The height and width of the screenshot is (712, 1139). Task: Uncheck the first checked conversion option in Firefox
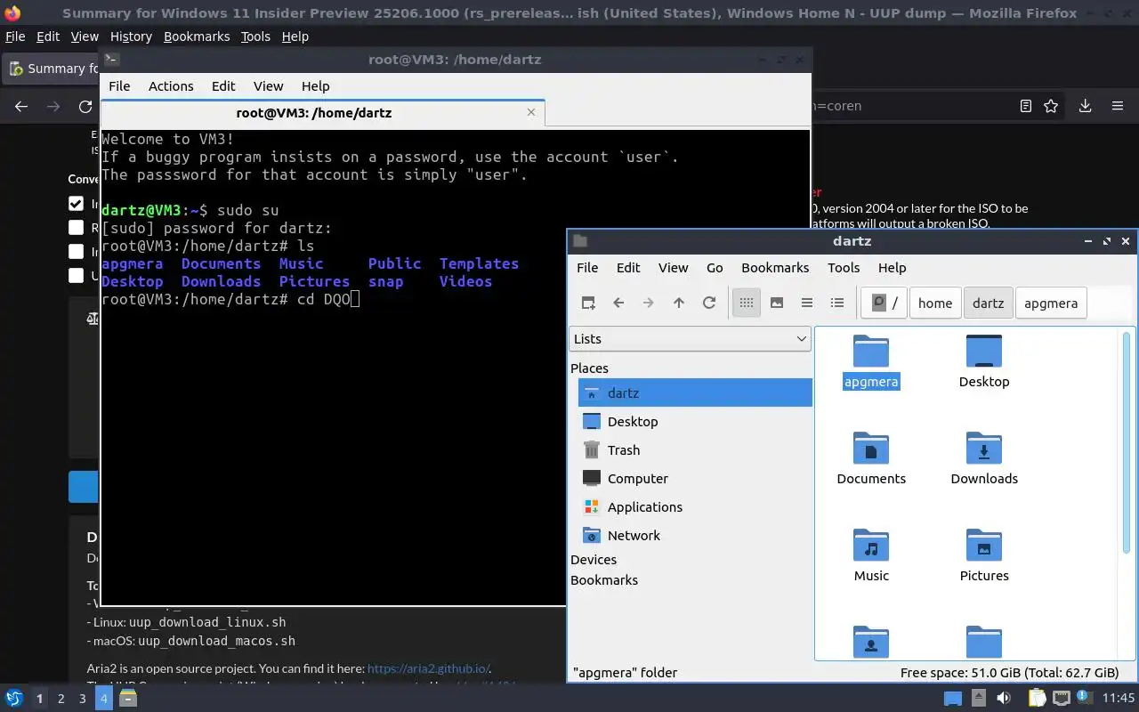77,204
